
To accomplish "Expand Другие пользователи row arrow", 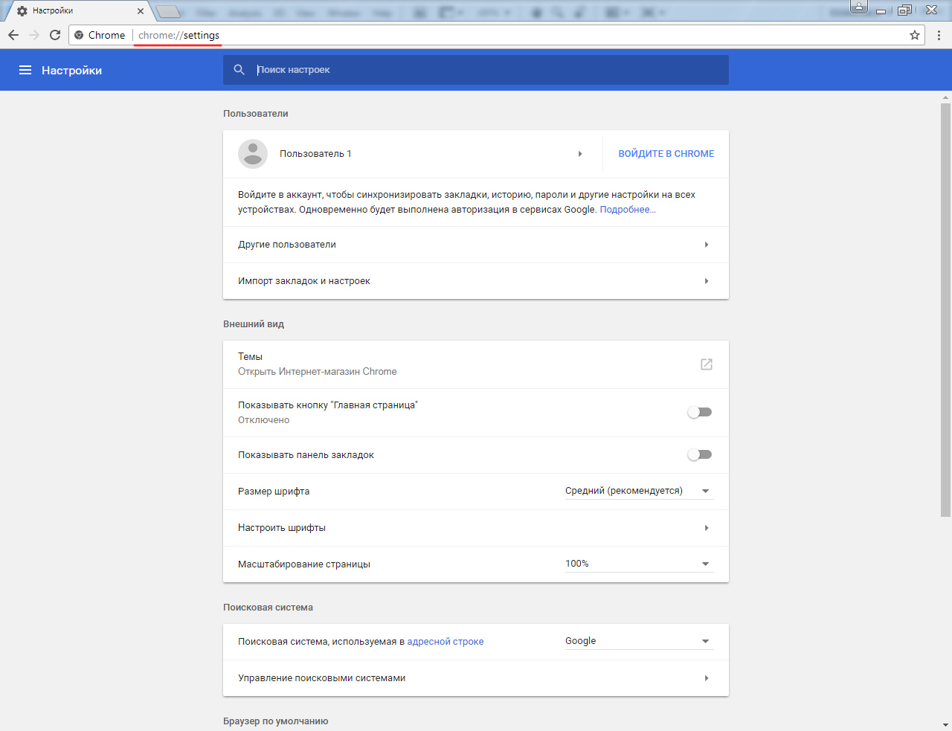I will pyautogui.click(x=707, y=245).
